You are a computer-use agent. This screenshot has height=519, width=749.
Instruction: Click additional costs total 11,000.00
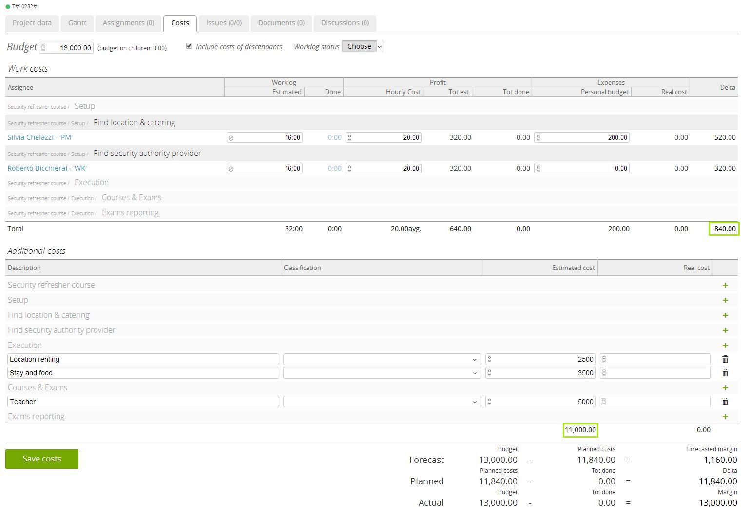580,430
